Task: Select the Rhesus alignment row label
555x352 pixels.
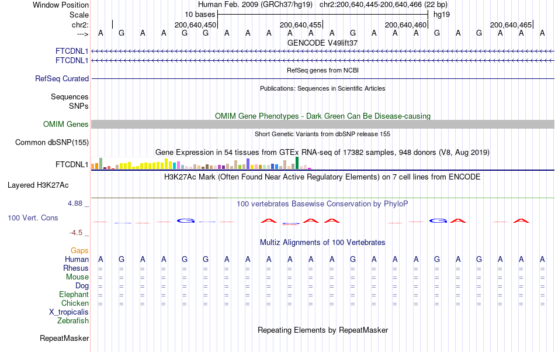Action: 76,268
